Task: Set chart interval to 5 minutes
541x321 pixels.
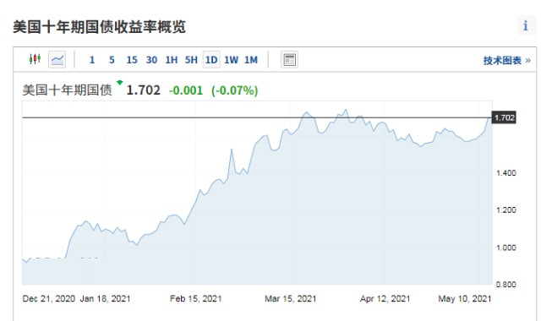Action: pos(112,60)
